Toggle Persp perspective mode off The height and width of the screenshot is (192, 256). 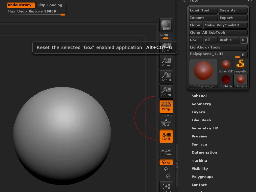click(166, 106)
